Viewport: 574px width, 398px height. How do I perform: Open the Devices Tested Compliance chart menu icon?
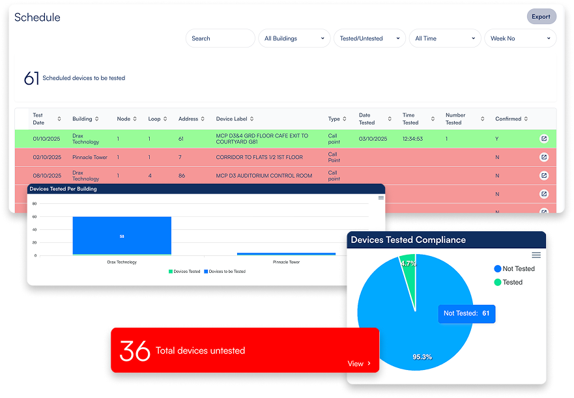click(x=536, y=255)
